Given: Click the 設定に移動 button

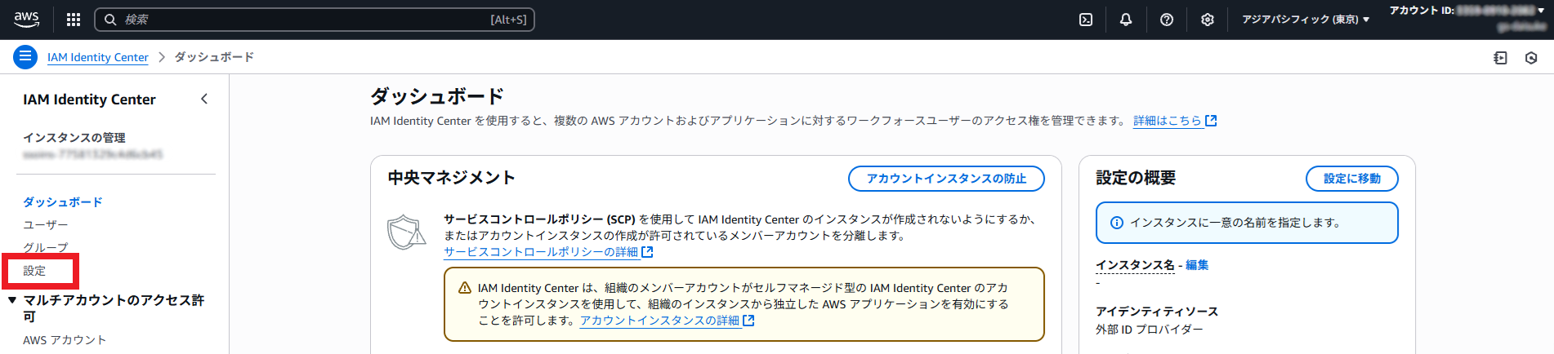Looking at the screenshot, I should tap(1352, 179).
